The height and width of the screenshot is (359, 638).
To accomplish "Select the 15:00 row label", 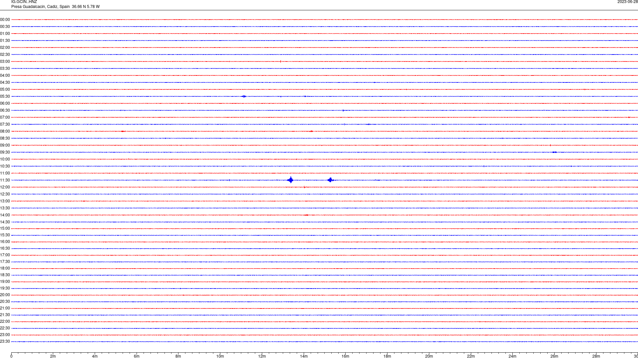I will [5, 228].
